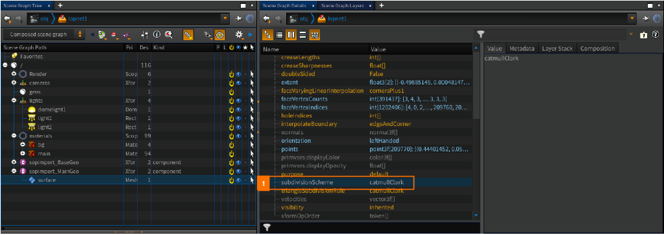Open Composed scene graph dropdown

click(44, 34)
